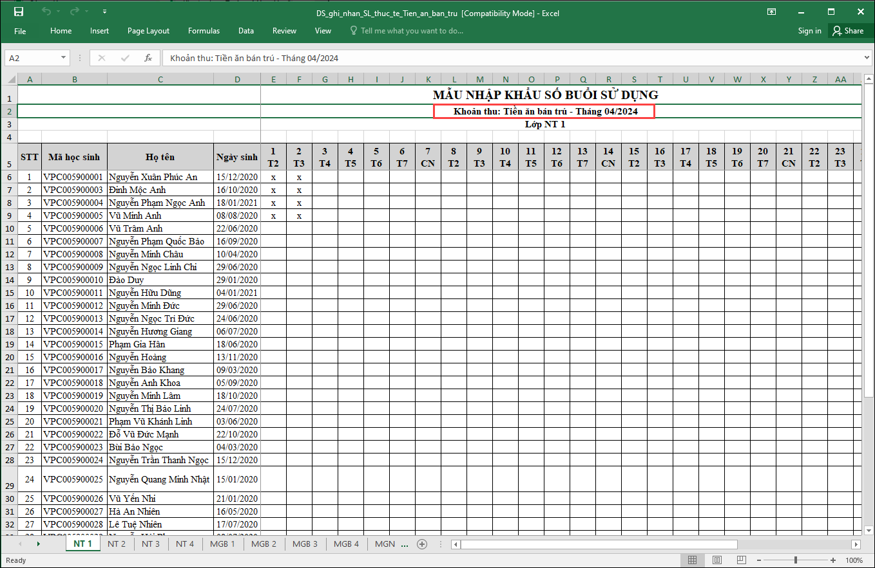Click the Insert Function fx icon
The image size is (875, 568).
(148, 58)
